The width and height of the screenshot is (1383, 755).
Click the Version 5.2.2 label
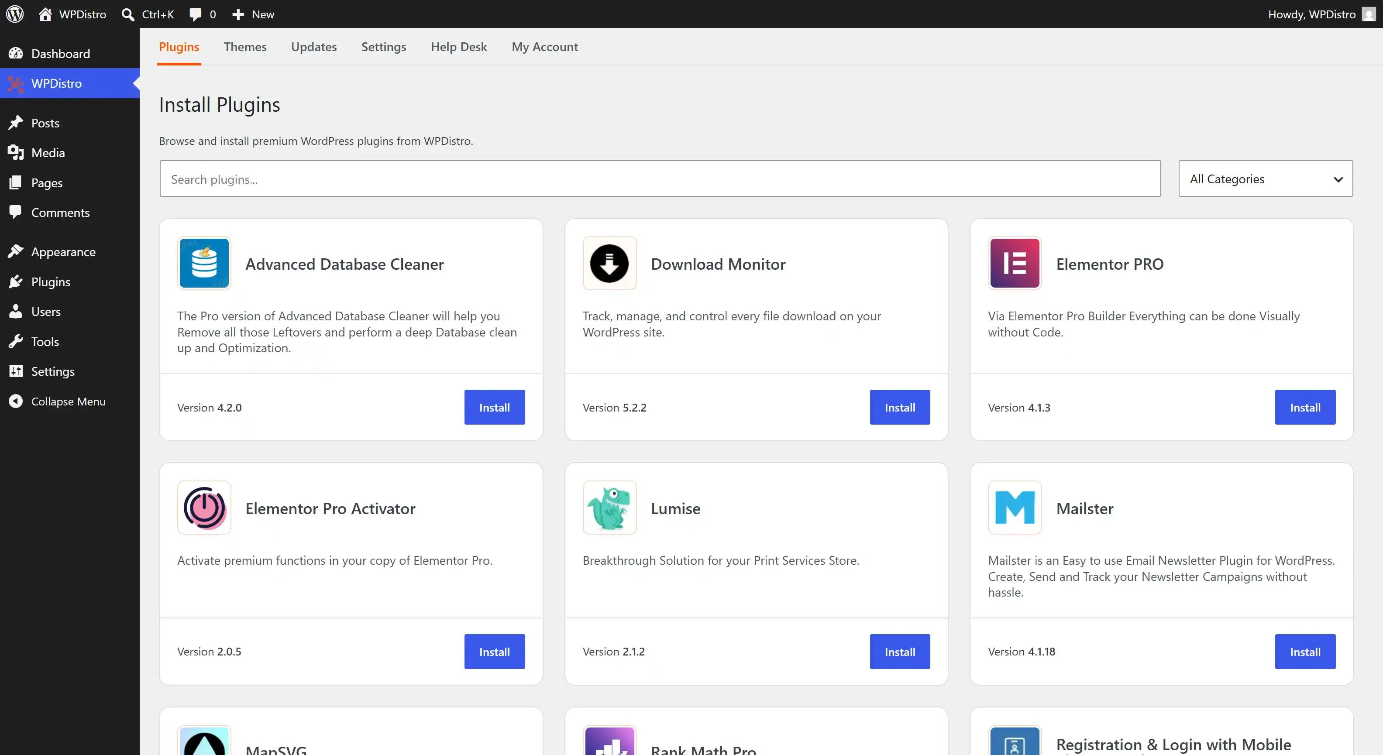click(x=614, y=408)
